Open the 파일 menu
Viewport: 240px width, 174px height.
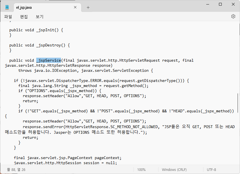tap(8, 17)
